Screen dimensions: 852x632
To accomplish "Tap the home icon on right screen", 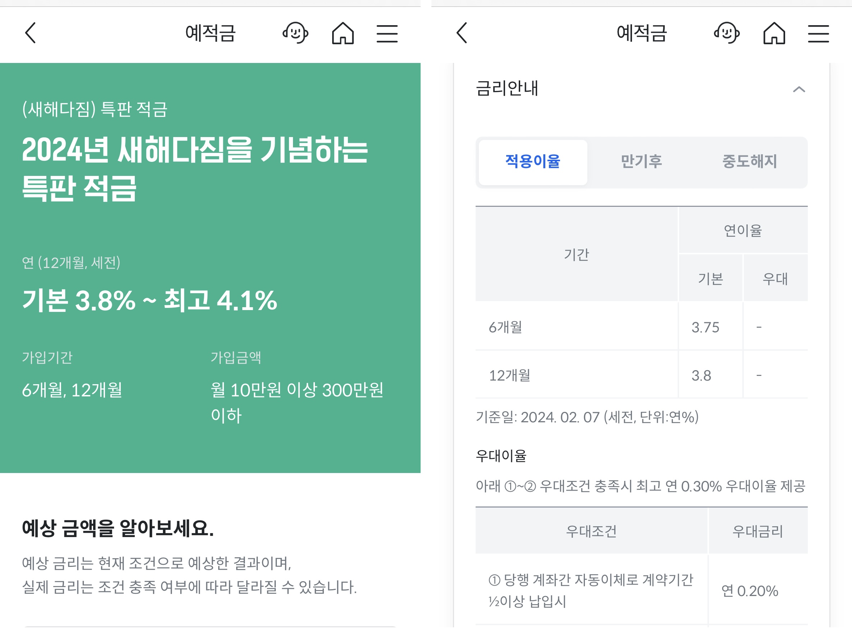I will tap(774, 33).
